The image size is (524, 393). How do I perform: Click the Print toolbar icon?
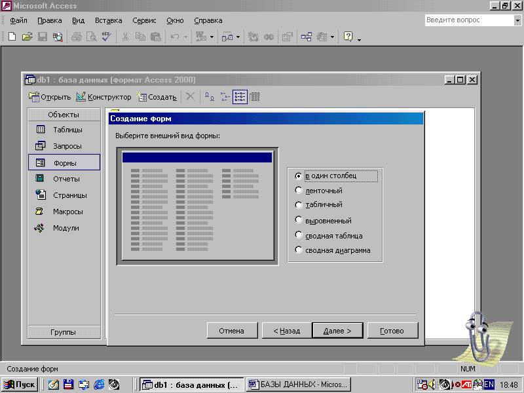tap(77, 37)
